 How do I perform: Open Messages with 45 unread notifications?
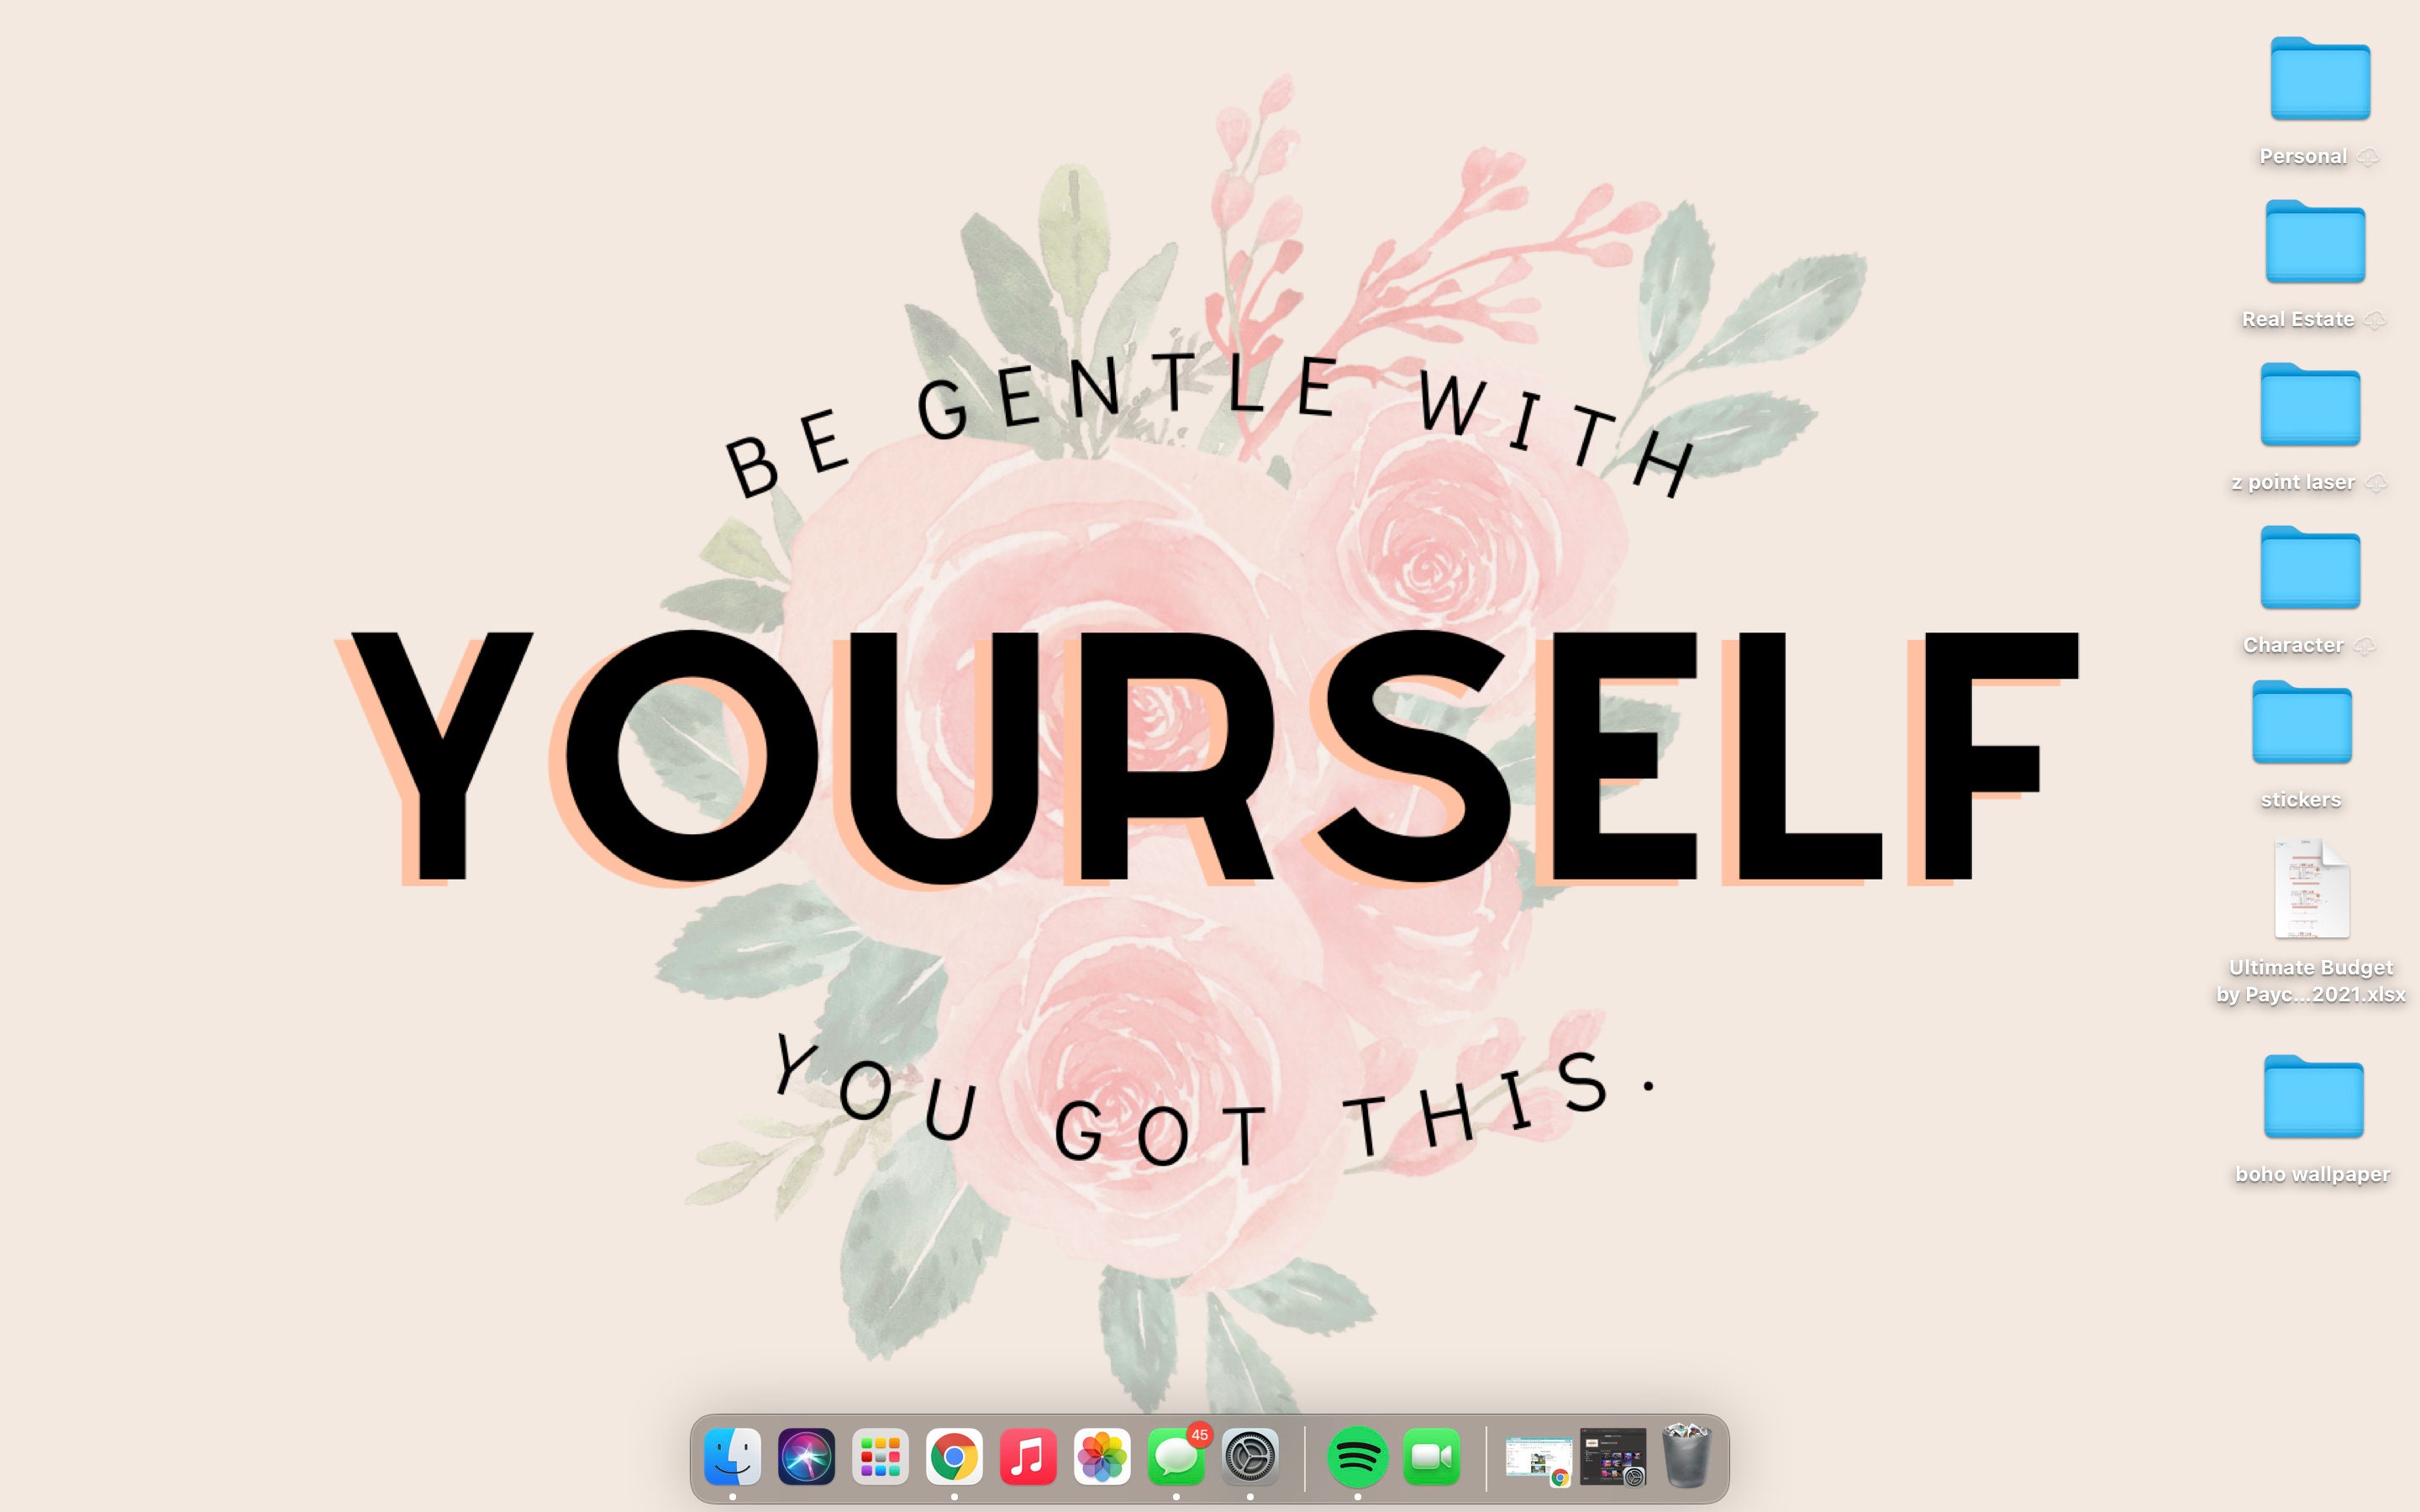point(1177,1458)
